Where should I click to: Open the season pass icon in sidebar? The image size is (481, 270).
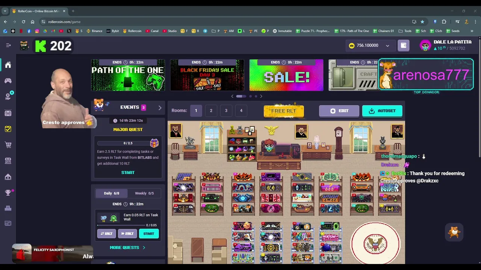8,112
